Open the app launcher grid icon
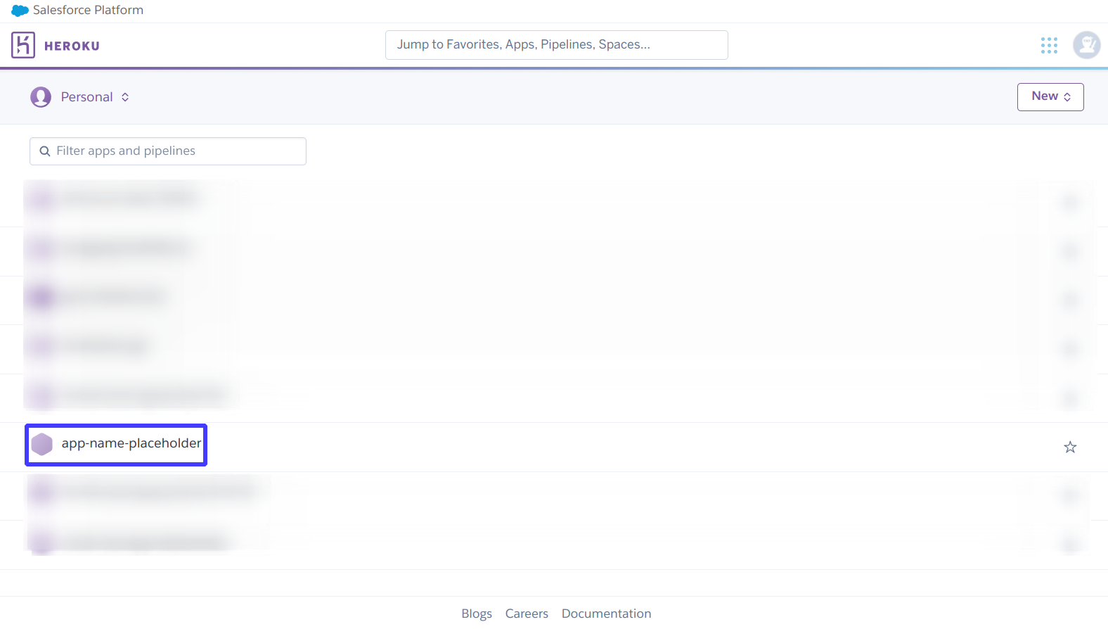The image size is (1108, 629). [1049, 46]
